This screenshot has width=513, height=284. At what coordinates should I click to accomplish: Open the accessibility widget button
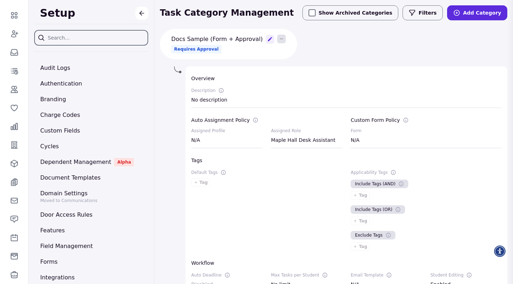[500, 251]
